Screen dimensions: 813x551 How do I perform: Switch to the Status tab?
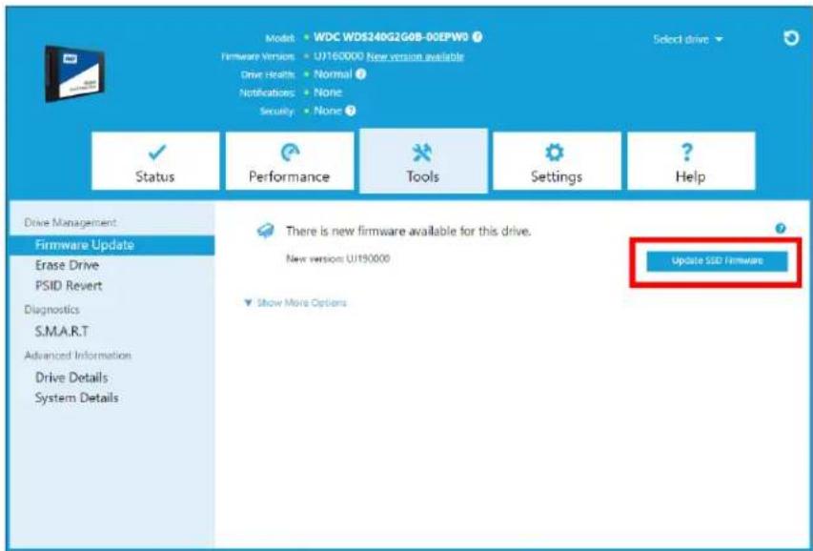tap(155, 161)
